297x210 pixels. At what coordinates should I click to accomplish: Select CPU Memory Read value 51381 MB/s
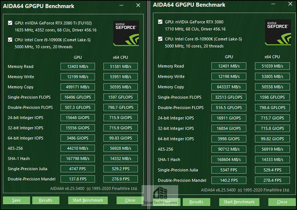point(121,66)
